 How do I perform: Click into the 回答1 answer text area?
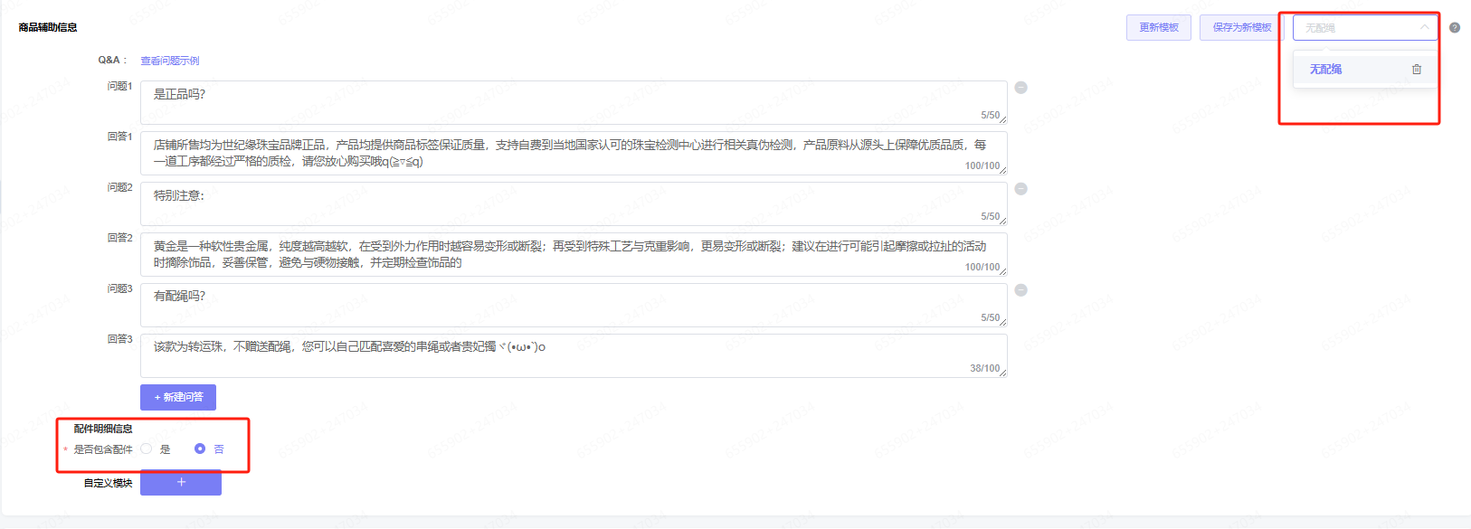click(573, 153)
